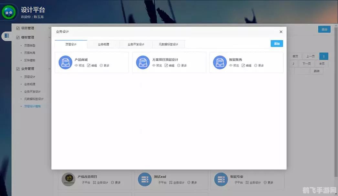
Task: Click the preview icon on 方案项目顶层设计 card
Action: pos(154,66)
